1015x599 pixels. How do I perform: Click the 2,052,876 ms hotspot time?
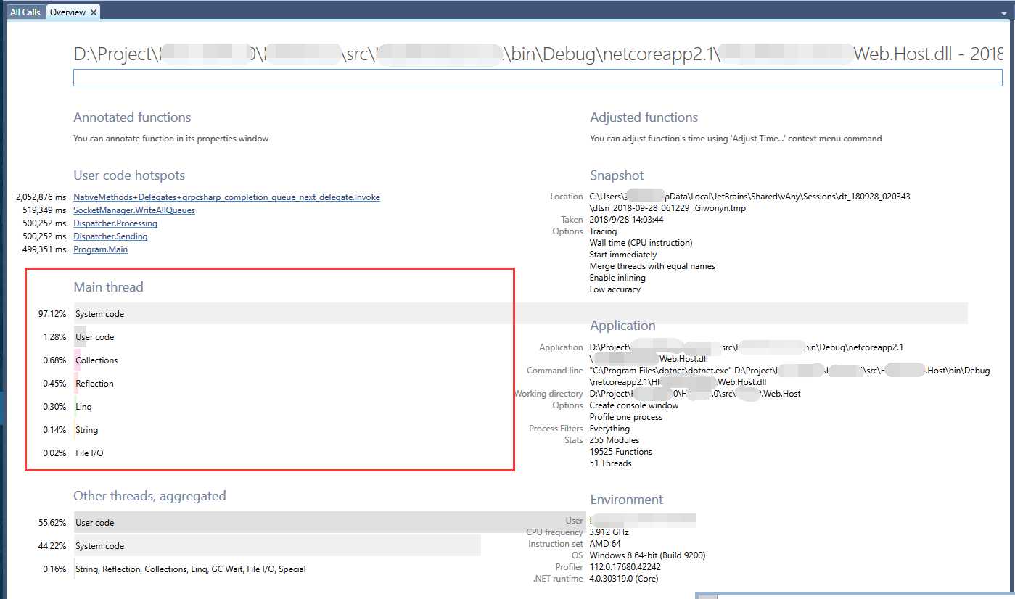click(41, 197)
